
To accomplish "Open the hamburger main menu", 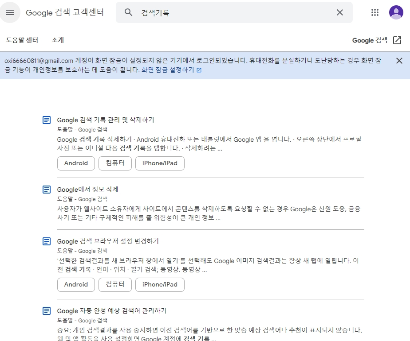I will pyautogui.click(x=10, y=12).
